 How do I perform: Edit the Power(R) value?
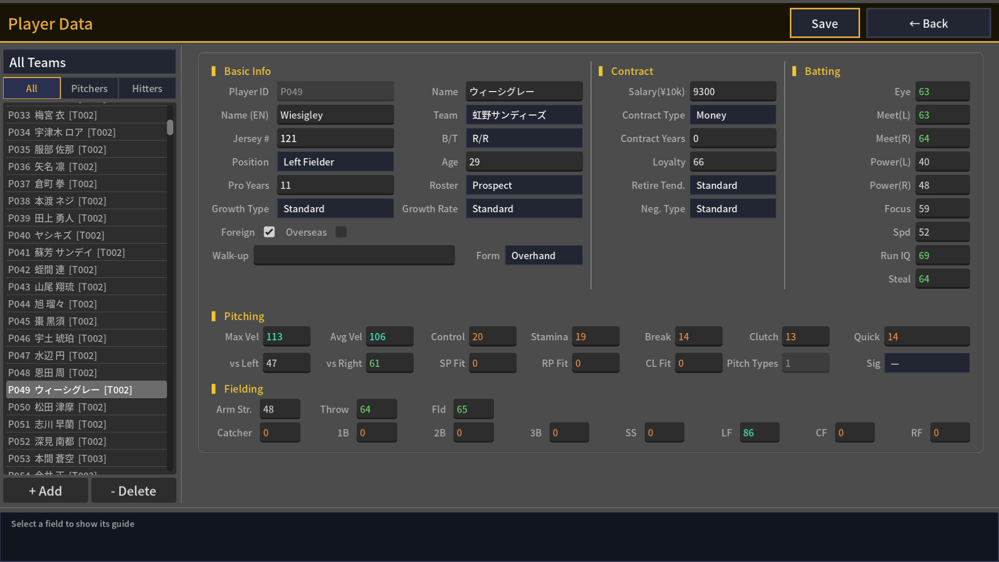pos(942,185)
